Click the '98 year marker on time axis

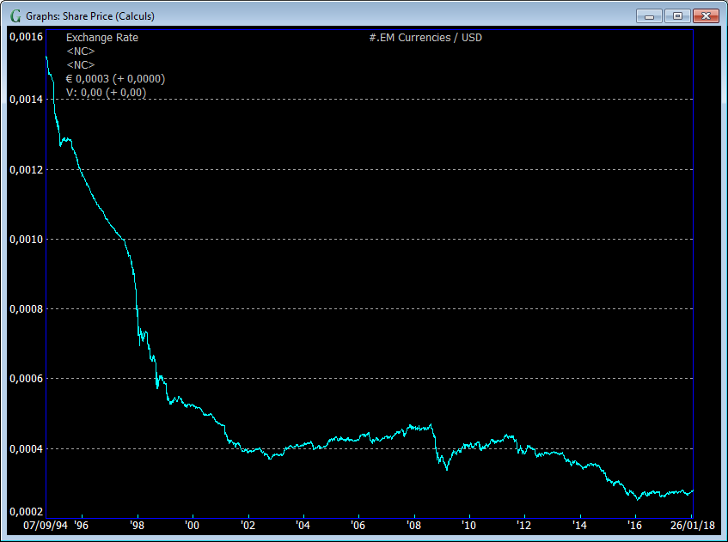pos(137,524)
